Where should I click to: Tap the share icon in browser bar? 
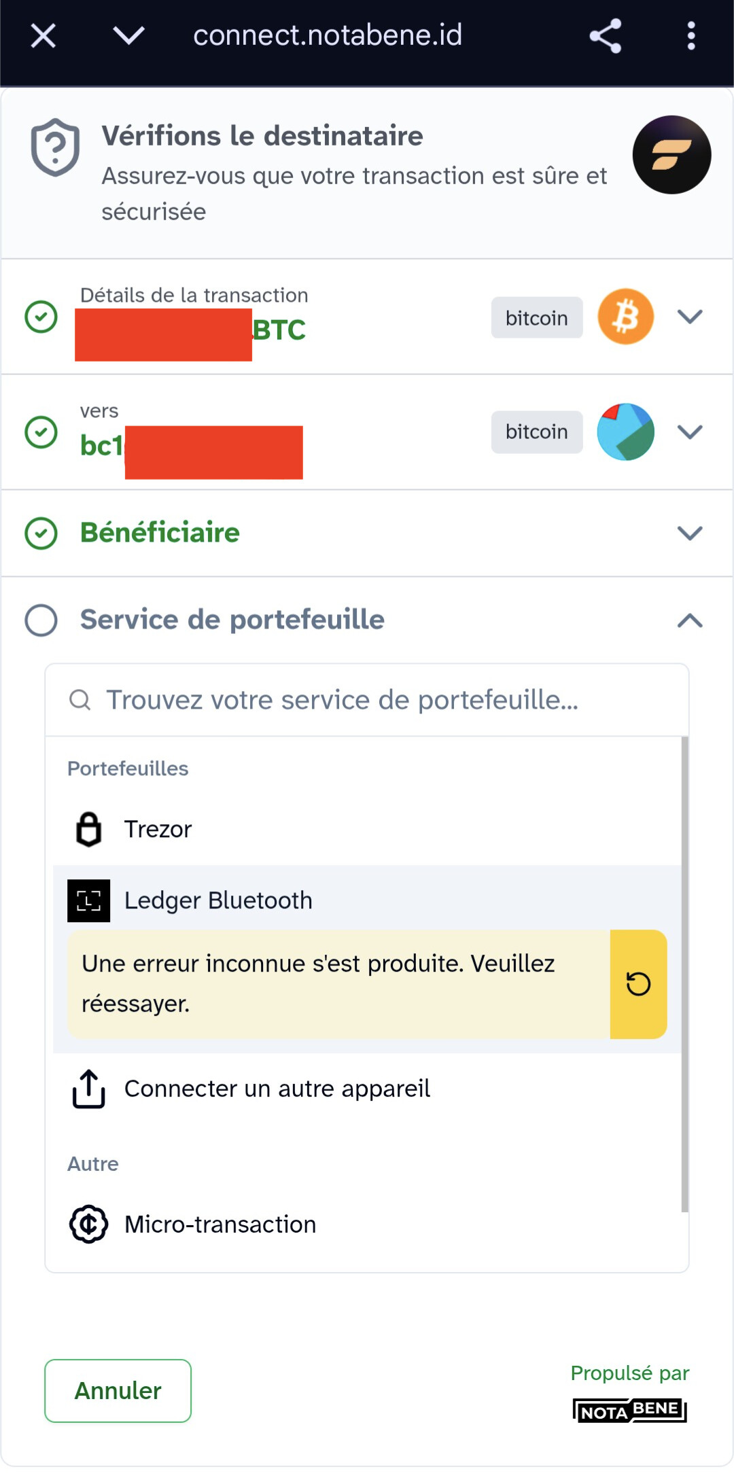click(x=605, y=36)
